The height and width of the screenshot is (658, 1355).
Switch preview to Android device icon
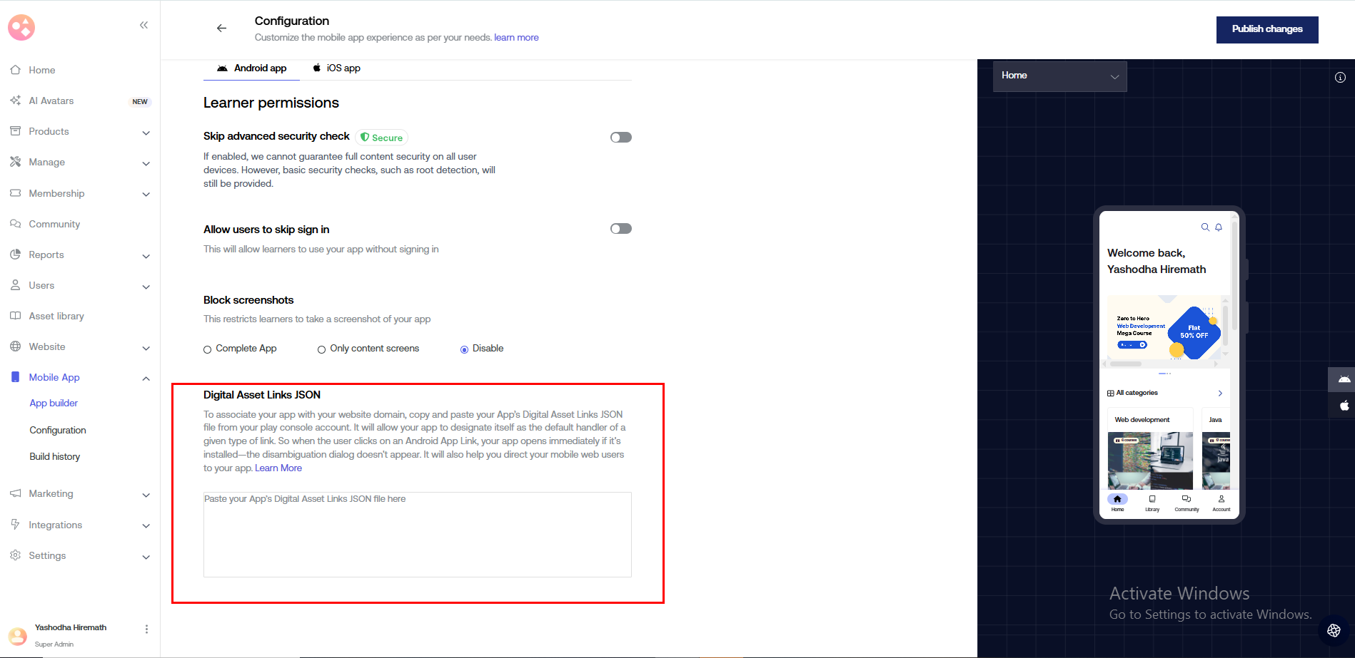[1344, 379]
